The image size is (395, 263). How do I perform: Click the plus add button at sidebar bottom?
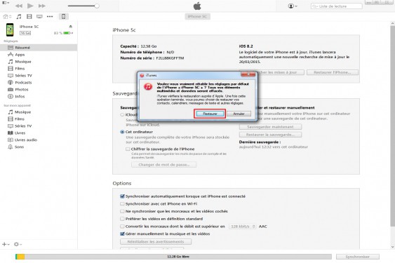(6, 244)
